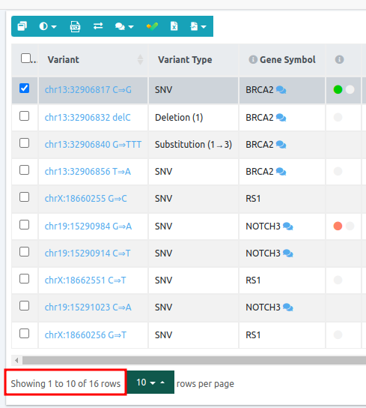This screenshot has width=366, height=408.
Task: Open variant link chrX:18660255 G⇒C
Action: (86, 199)
